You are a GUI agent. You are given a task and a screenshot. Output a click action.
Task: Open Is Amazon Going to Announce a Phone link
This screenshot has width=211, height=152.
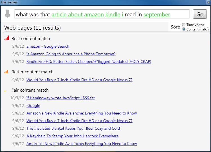click(x=71, y=54)
